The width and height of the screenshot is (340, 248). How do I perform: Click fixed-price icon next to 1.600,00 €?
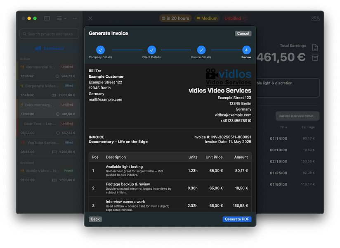[x=54, y=180]
